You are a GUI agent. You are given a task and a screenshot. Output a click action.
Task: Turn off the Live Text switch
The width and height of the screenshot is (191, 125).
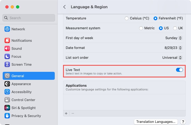coord(179,70)
